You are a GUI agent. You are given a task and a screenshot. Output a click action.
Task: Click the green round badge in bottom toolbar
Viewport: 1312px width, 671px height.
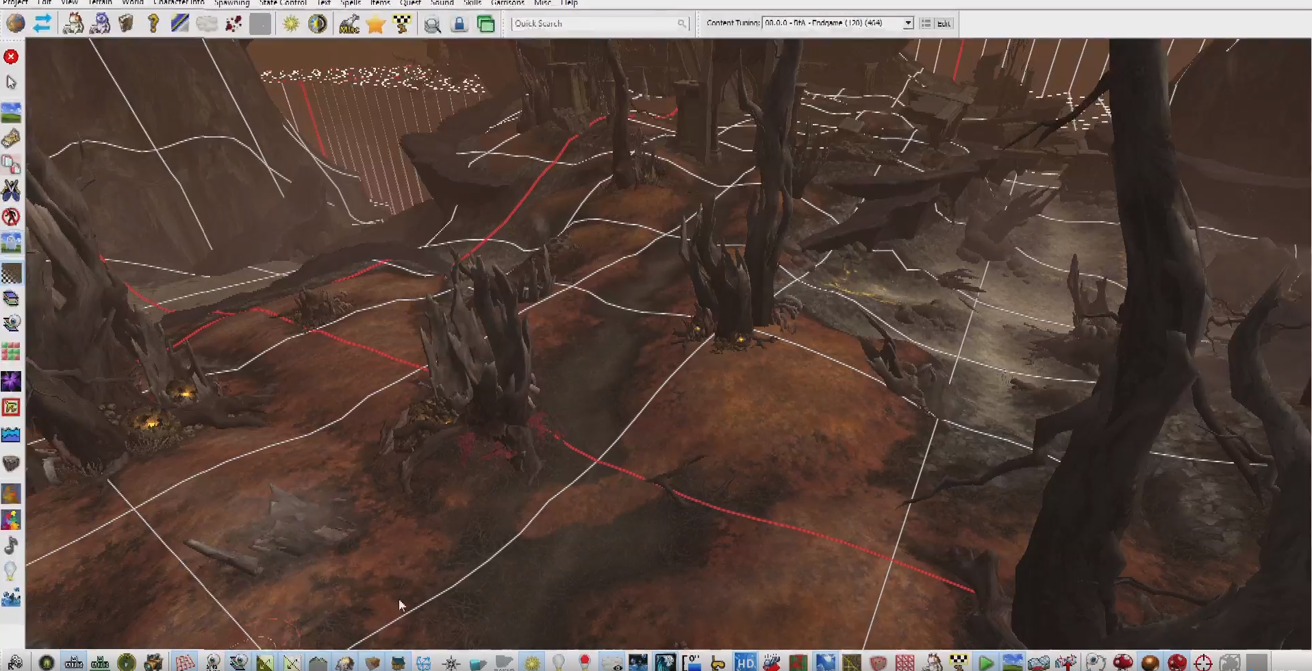tap(127, 662)
